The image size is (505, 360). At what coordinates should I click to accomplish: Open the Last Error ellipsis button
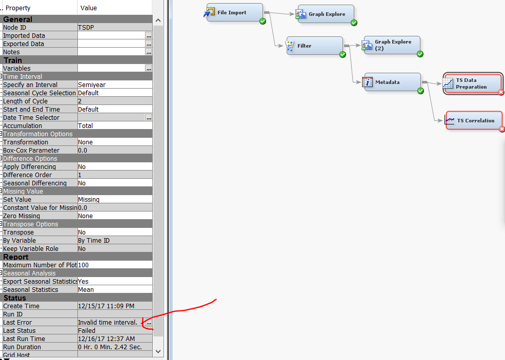tap(149, 323)
